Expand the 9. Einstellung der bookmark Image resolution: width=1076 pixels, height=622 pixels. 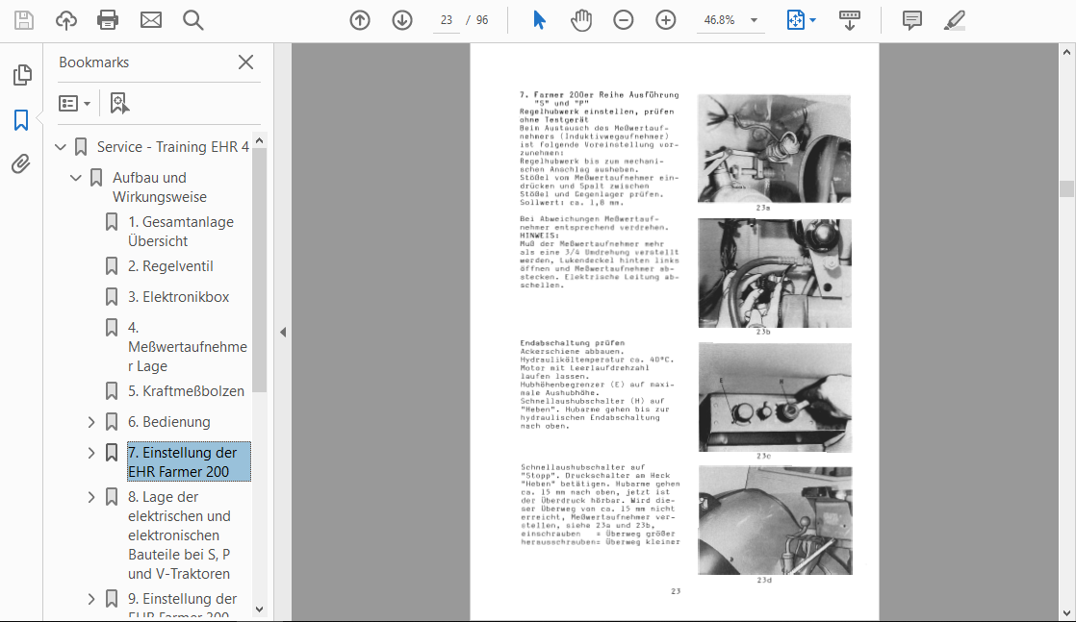point(91,599)
